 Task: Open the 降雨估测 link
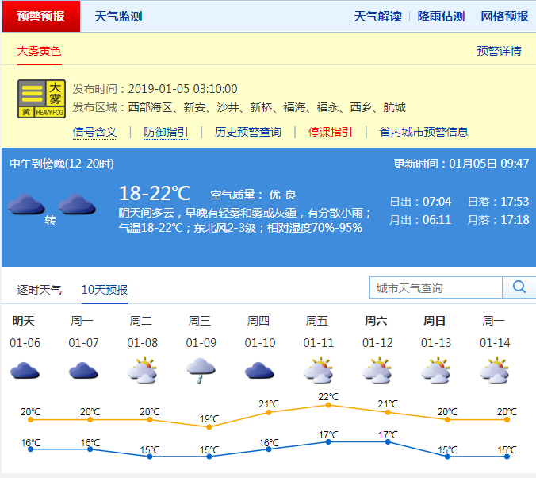[441, 17]
